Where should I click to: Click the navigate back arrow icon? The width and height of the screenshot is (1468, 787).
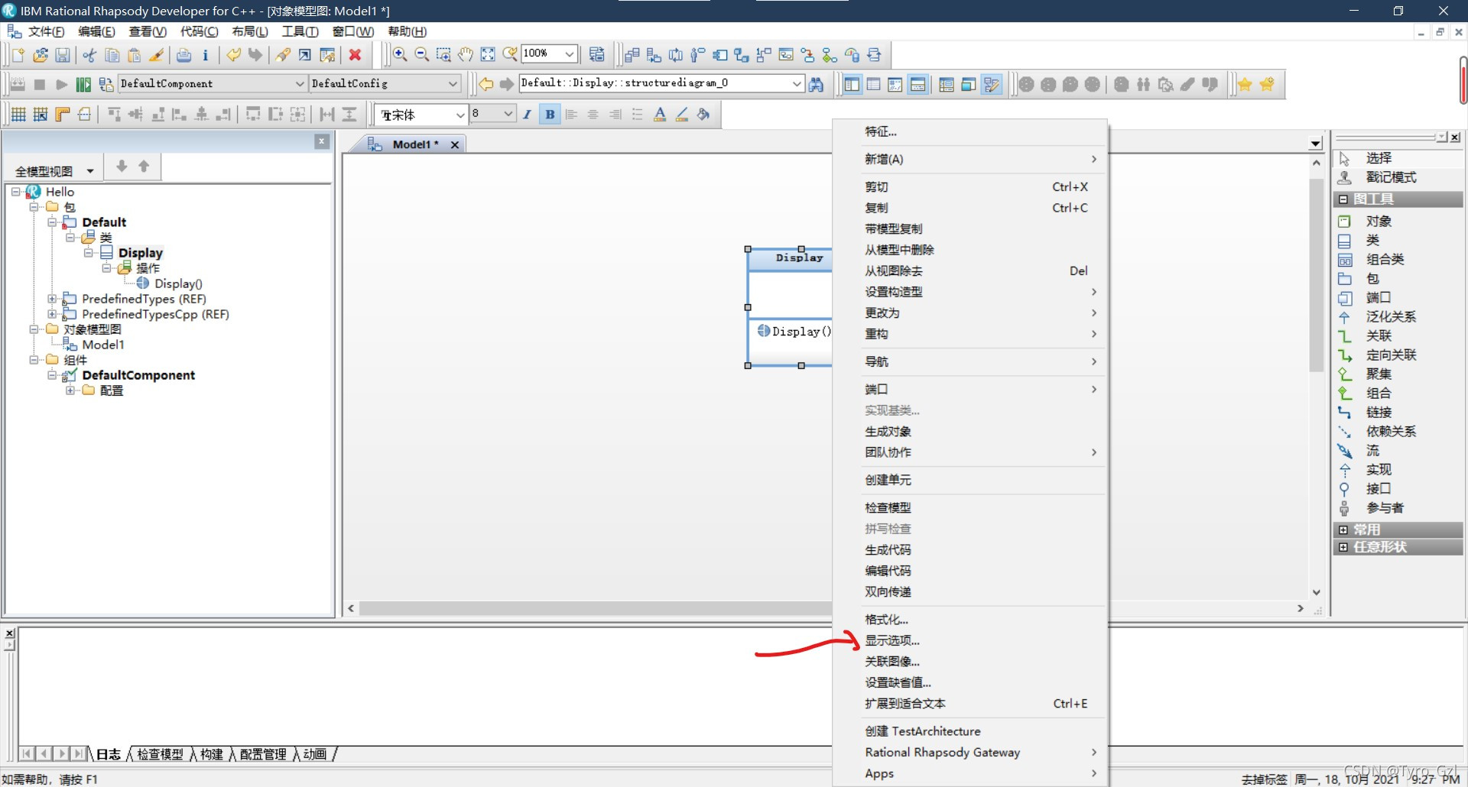pyautogui.click(x=486, y=84)
